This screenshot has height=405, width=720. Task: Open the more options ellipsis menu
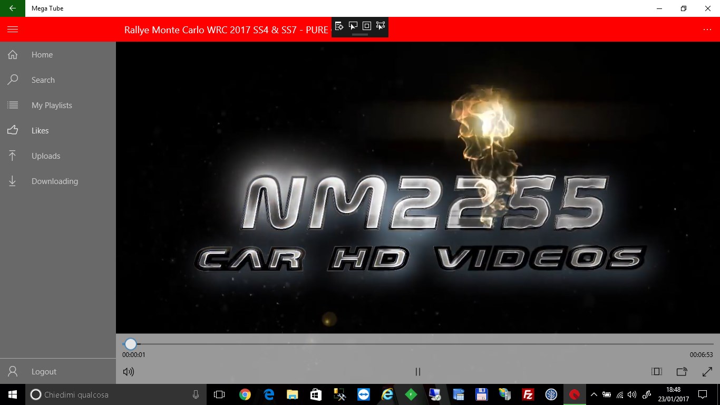(x=707, y=30)
